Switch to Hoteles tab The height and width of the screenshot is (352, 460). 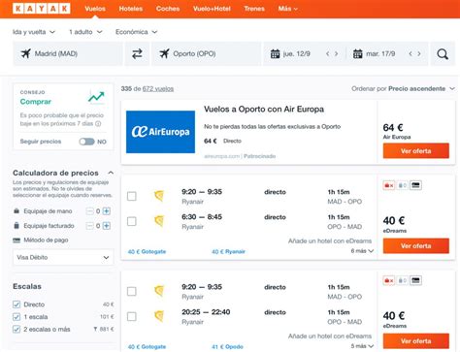131,9
